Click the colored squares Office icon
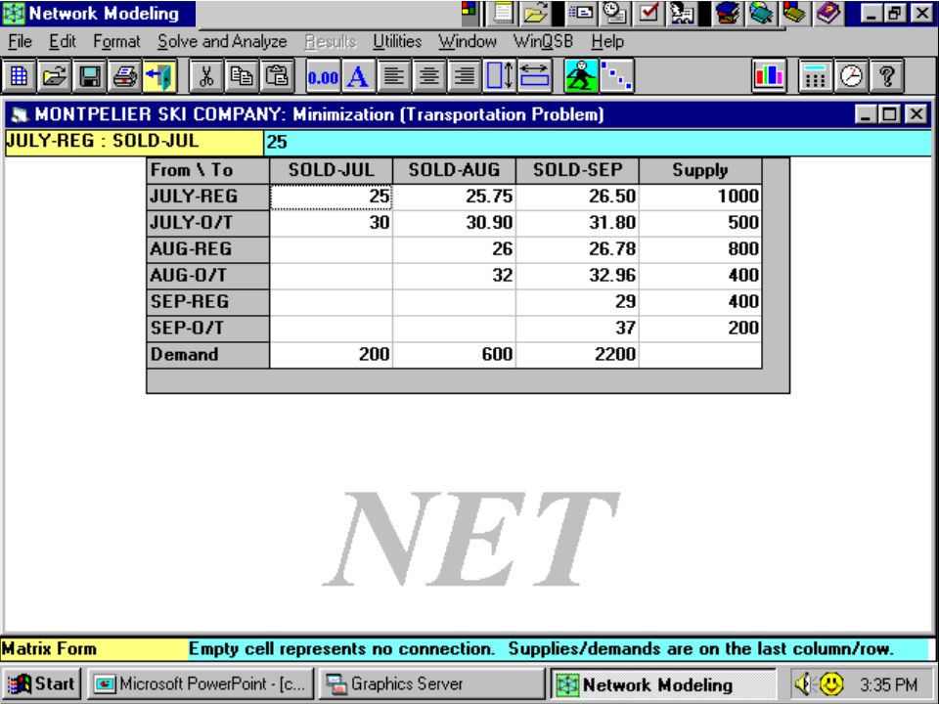This screenshot has height=704, width=939. tap(469, 10)
